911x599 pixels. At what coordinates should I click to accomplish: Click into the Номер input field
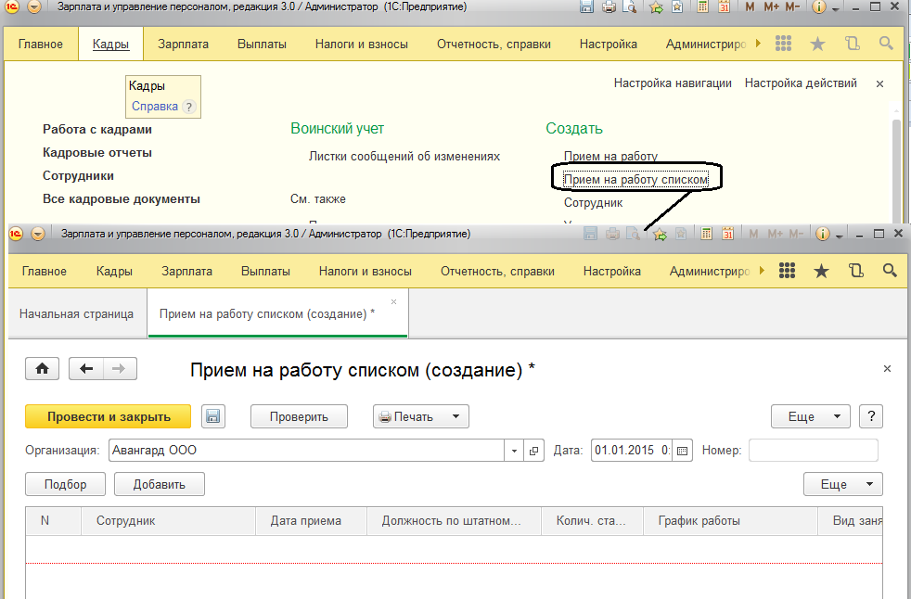813,451
